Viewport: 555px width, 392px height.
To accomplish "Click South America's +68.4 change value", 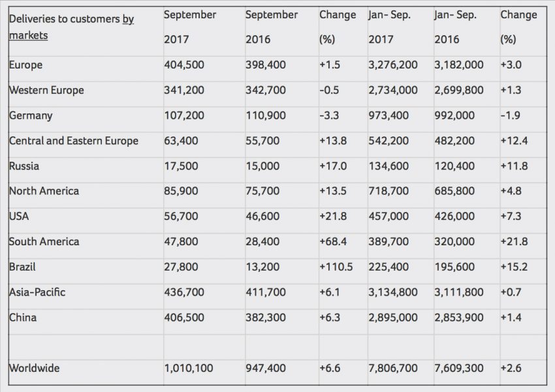I will tap(333, 242).
